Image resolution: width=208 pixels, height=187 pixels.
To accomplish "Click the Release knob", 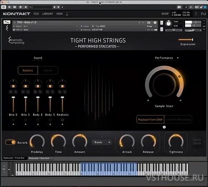I will [x=148, y=141].
